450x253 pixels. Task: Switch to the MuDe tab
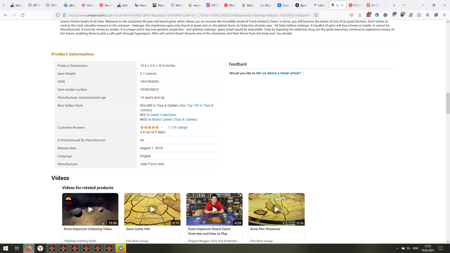[x=177, y=5]
